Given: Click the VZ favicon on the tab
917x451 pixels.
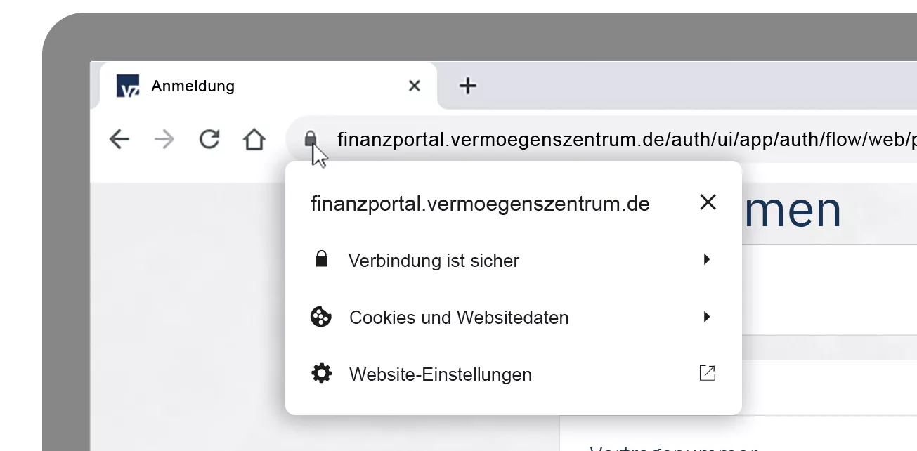Looking at the screenshot, I should [128, 86].
